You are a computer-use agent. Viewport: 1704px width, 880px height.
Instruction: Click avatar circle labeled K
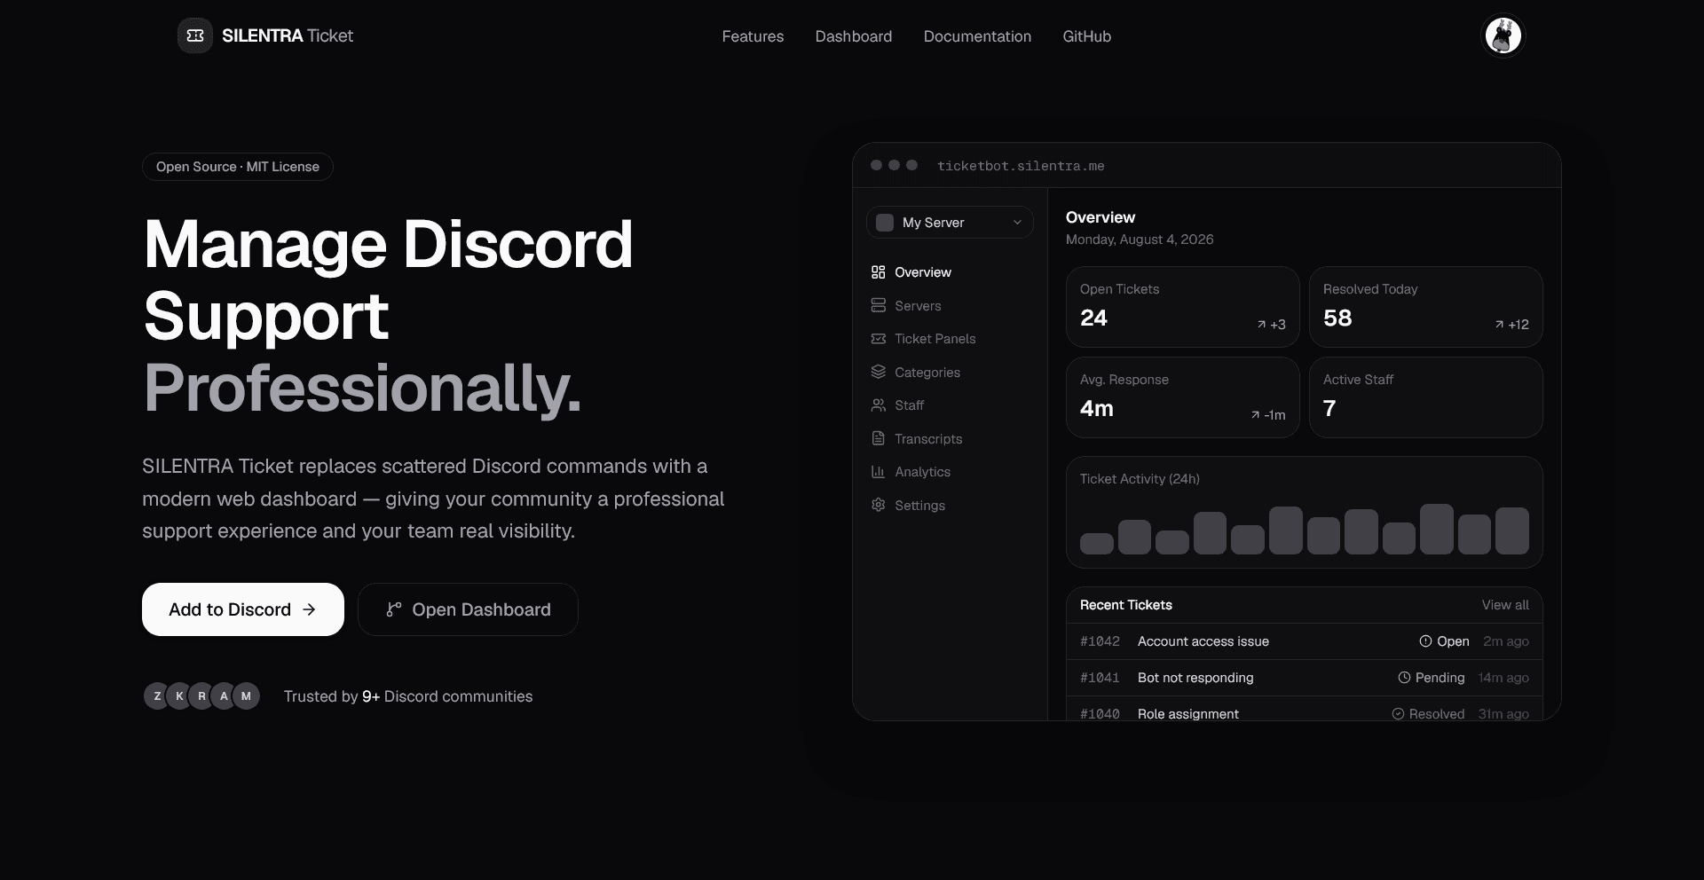179,696
